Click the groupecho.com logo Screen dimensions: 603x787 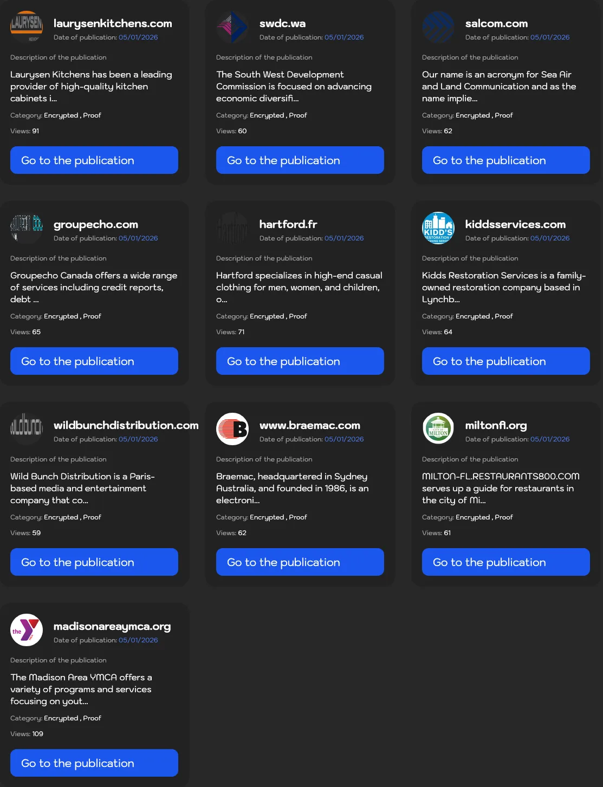(x=26, y=228)
